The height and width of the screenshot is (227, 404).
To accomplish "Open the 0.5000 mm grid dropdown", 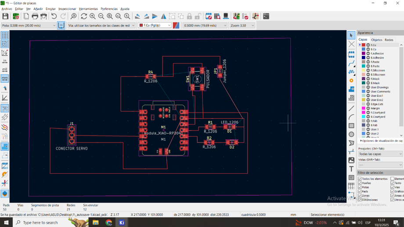I will pos(205,26).
